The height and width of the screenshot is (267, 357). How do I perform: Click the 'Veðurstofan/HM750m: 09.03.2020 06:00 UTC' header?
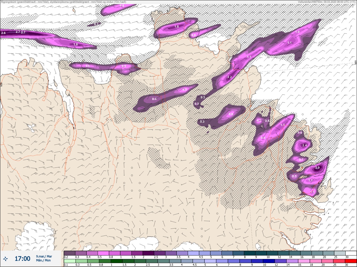click(327, 2)
